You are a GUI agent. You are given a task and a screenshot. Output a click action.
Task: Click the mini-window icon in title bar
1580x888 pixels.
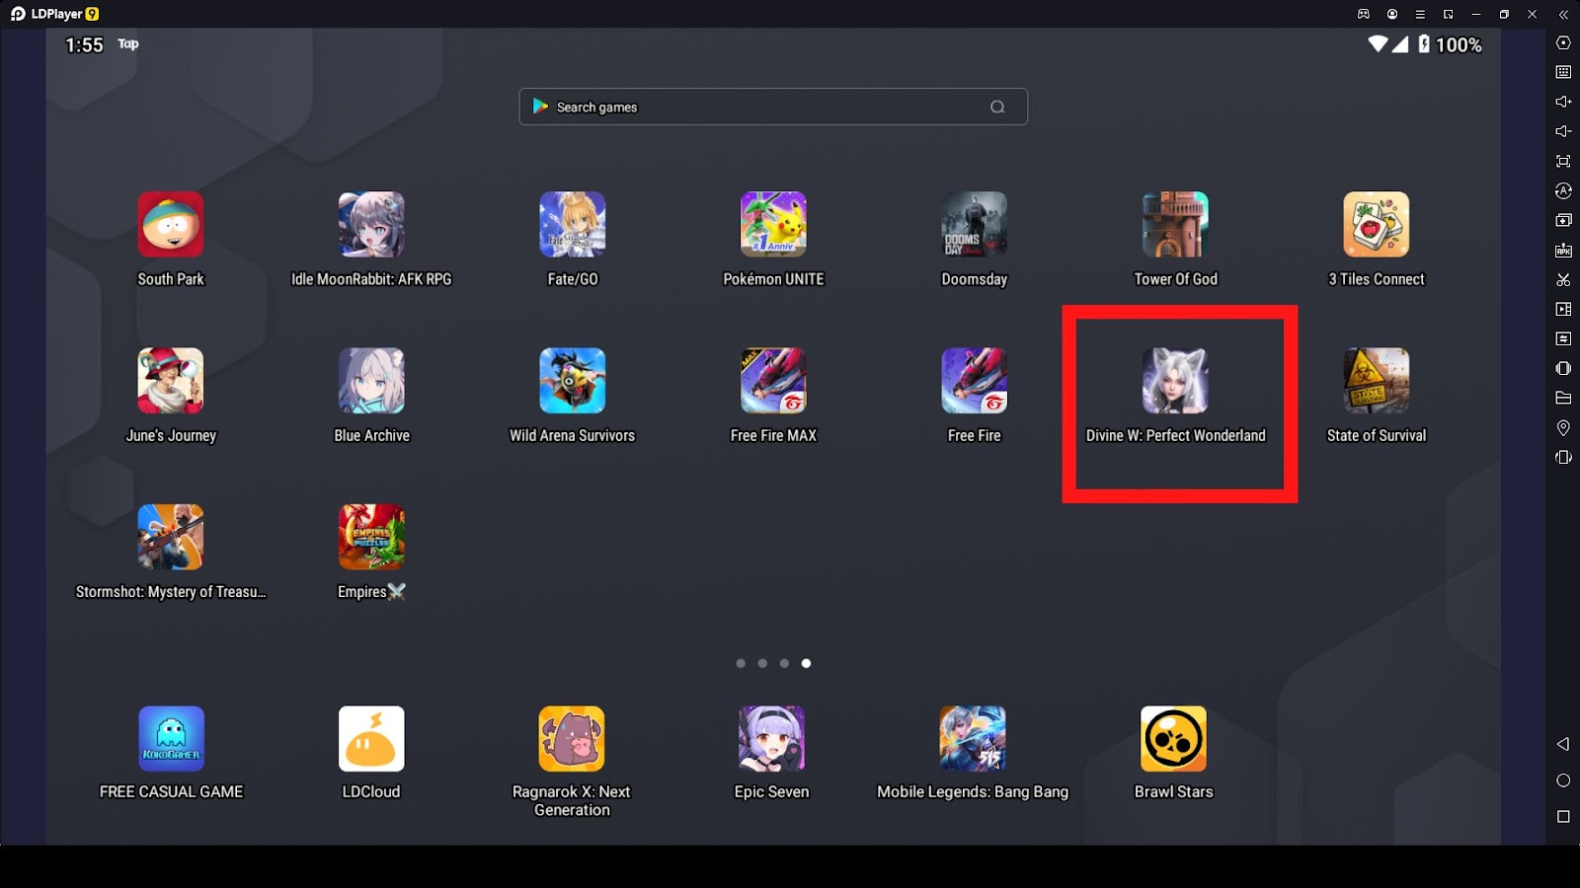pos(1449,14)
